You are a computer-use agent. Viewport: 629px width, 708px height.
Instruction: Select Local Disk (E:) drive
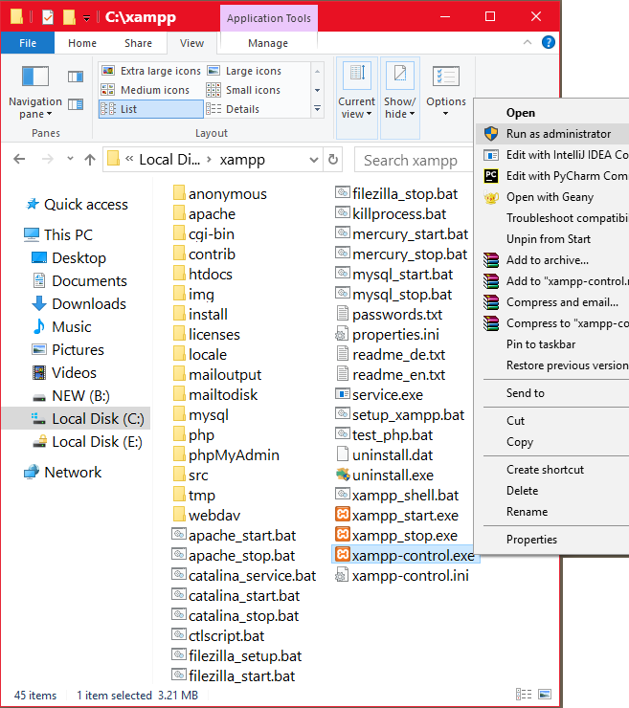97,442
